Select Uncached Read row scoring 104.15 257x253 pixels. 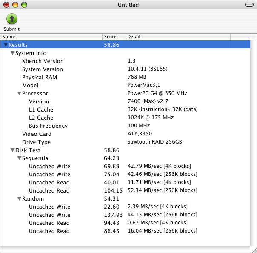(x=125, y=190)
